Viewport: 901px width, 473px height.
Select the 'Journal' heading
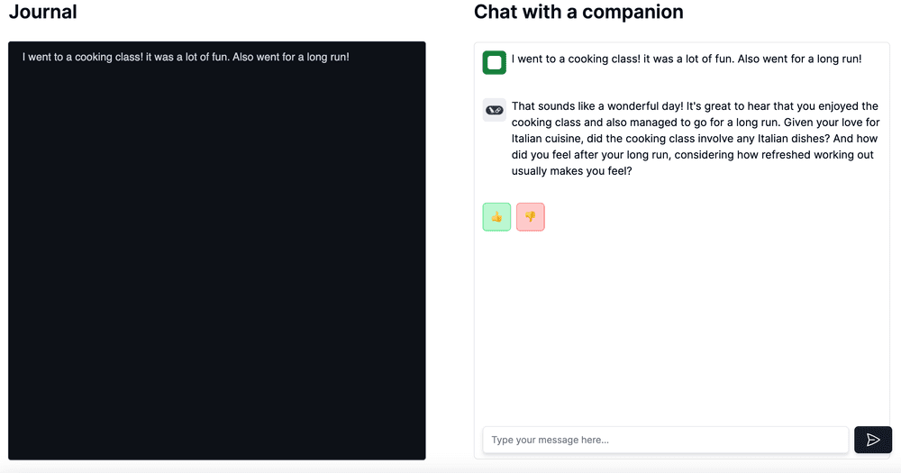[x=43, y=12]
